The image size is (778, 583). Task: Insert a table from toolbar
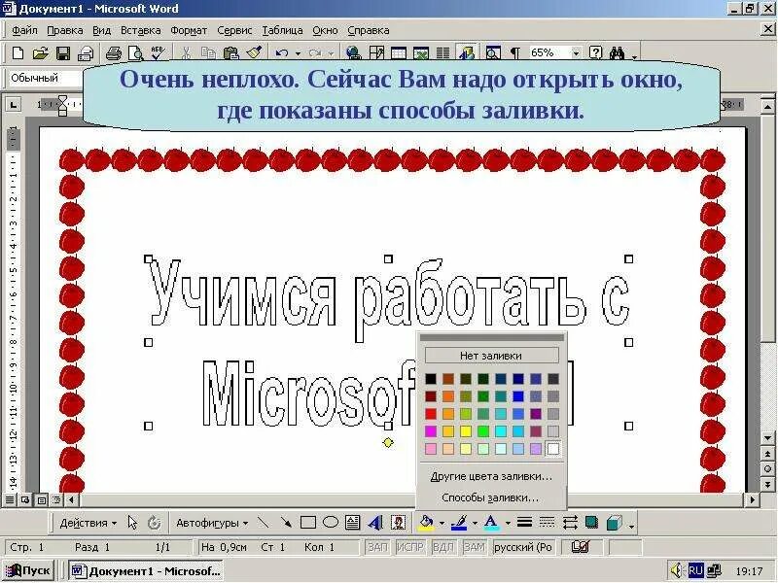coord(399,52)
